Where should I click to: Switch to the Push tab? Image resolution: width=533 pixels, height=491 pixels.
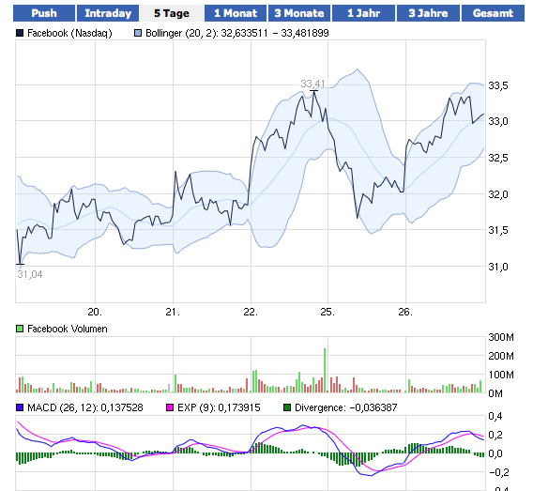(x=44, y=13)
